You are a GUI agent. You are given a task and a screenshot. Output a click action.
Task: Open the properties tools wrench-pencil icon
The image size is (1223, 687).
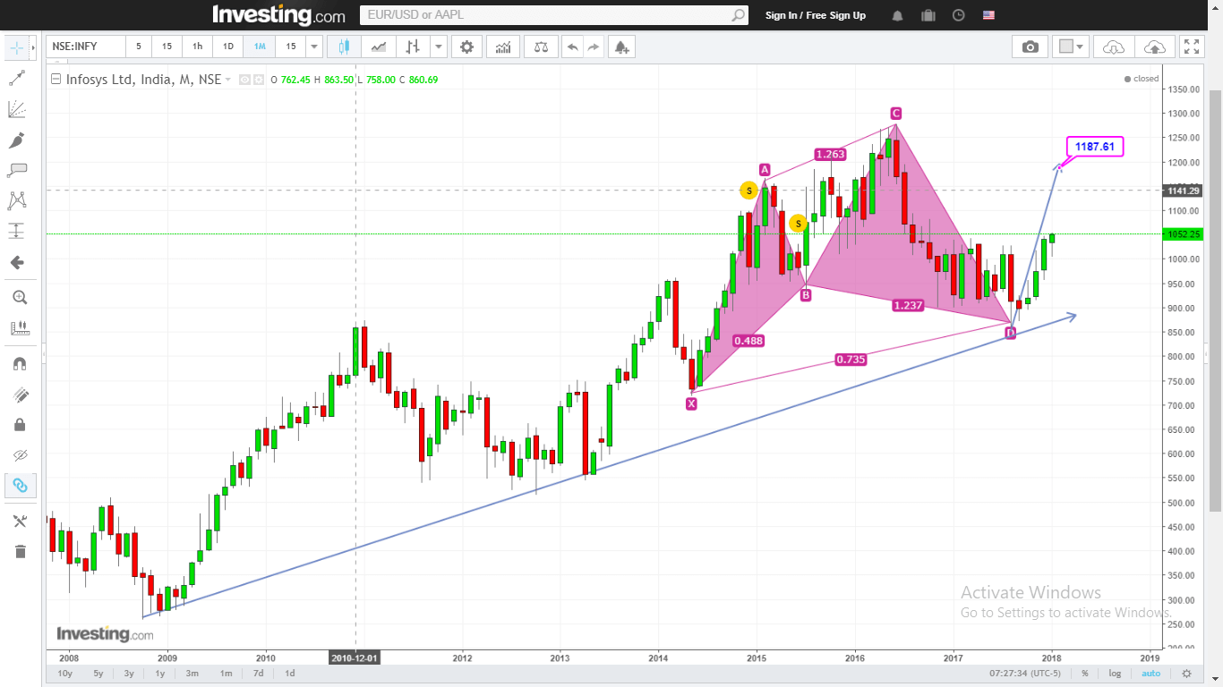20,521
